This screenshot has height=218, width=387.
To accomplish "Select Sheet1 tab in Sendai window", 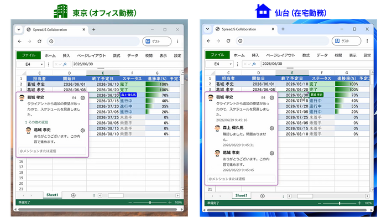I will (x=241, y=195).
